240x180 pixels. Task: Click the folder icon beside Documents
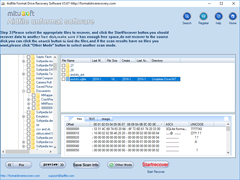tap(33, 91)
